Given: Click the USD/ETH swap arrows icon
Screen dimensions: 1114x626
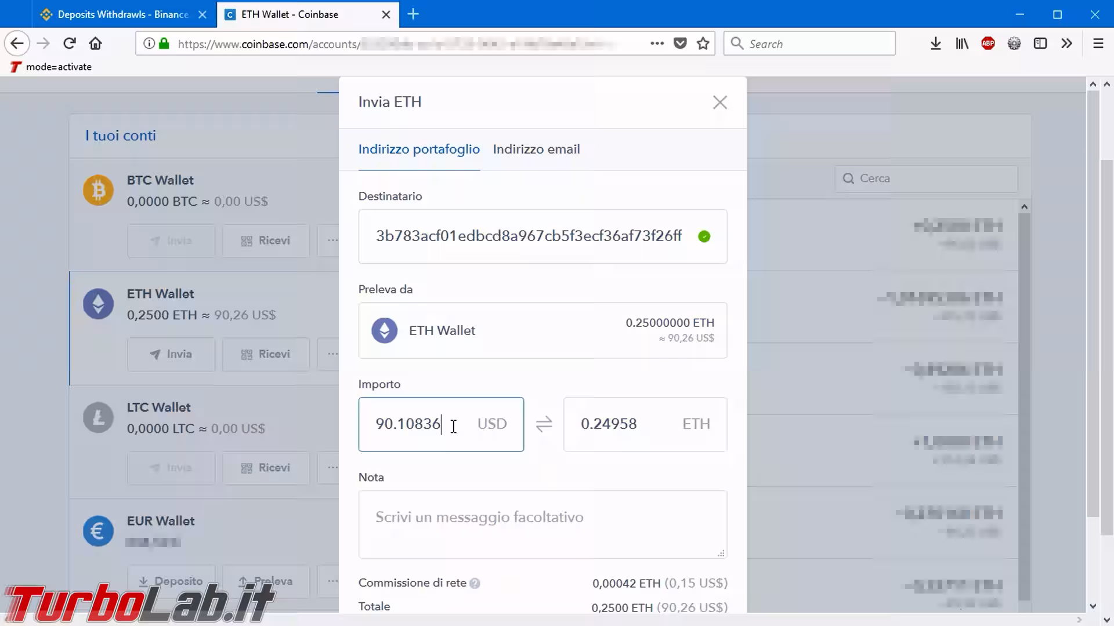Looking at the screenshot, I should 544,424.
